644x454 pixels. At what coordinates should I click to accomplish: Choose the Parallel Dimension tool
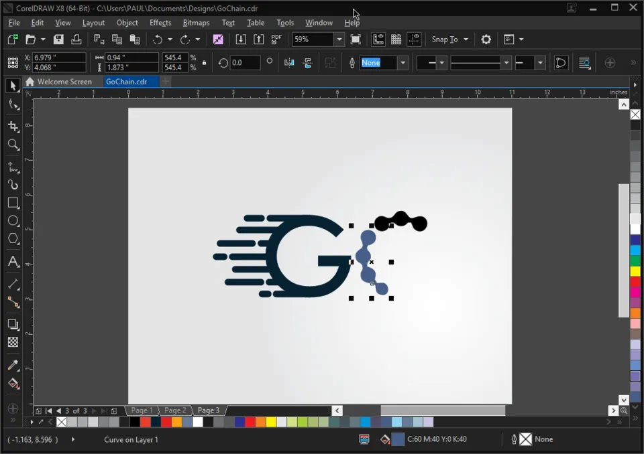13,284
